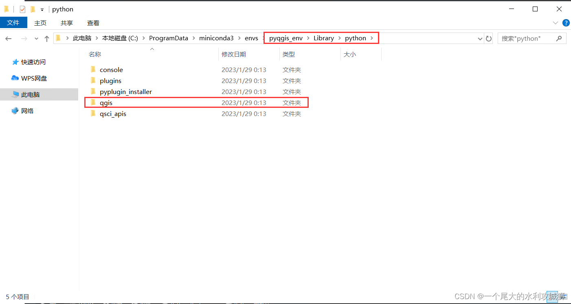This screenshot has height=304, width=571.
Task: Select Library breadcrumb
Action: (x=324, y=38)
